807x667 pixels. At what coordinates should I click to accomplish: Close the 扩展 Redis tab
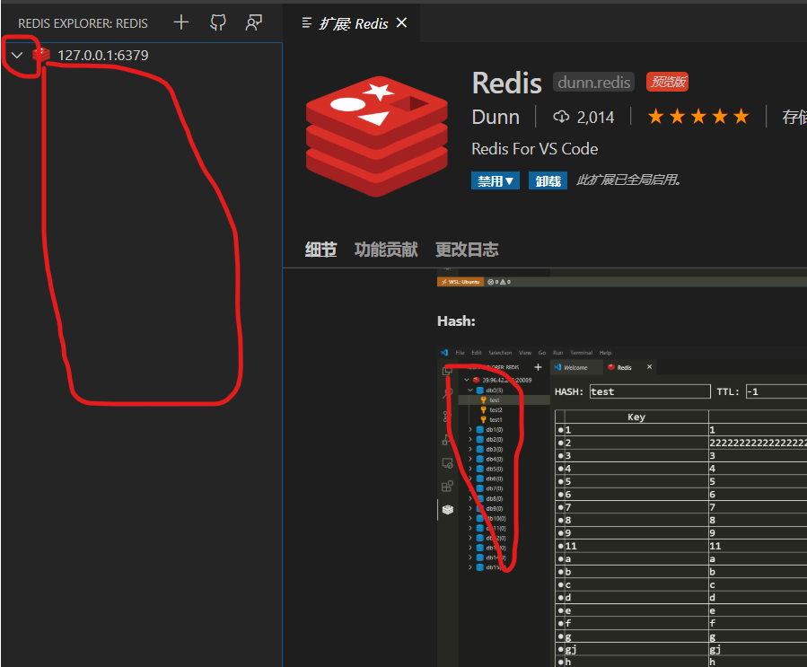click(x=401, y=23)
